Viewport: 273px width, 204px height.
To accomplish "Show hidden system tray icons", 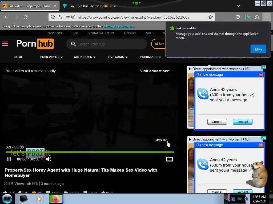I will pos(227,199).
